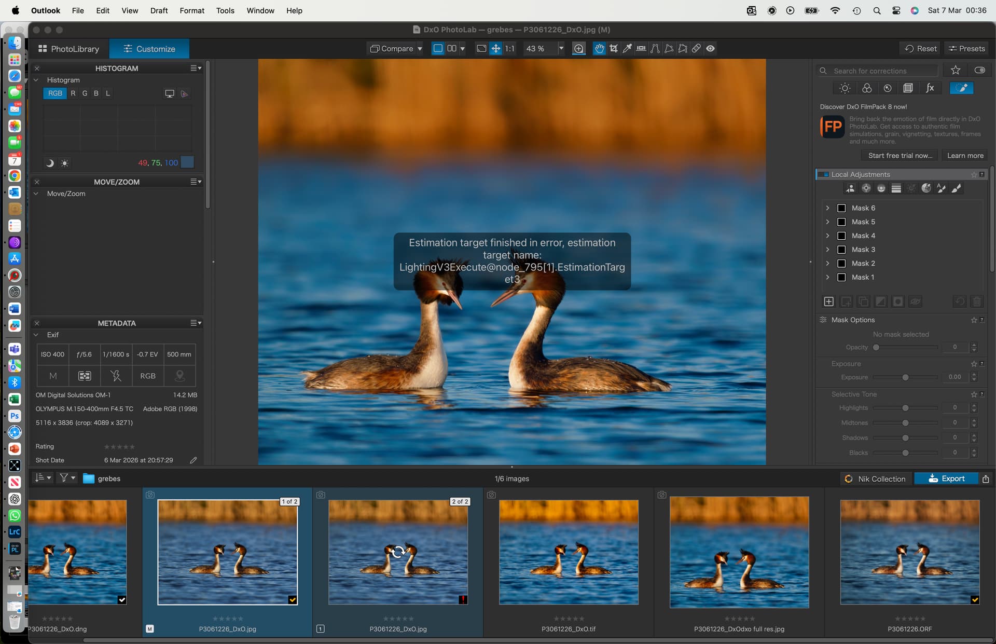
Task: Click the Exposure slider handle
Action: 905,377
